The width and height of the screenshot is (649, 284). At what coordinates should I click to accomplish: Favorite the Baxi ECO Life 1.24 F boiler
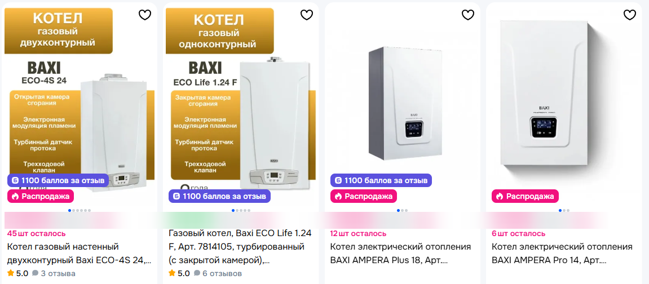pos(306,15)
